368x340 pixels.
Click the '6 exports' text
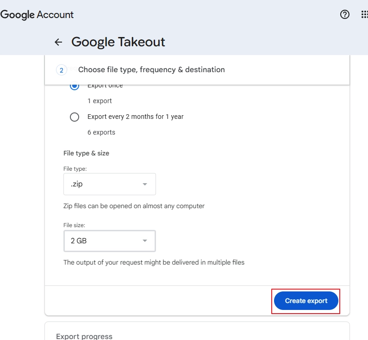click(x=101, y=132)
